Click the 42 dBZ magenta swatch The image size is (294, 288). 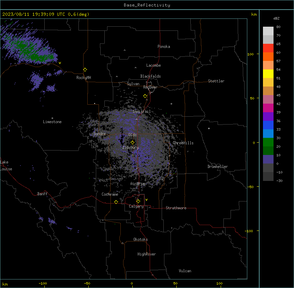pyautogui.click(x=268, y=108)
